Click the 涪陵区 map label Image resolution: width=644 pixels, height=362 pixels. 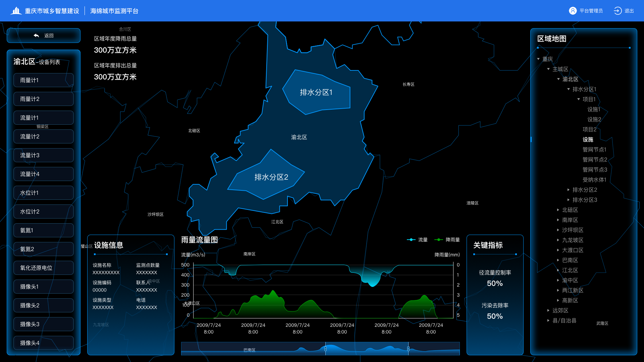click(472, 203)
